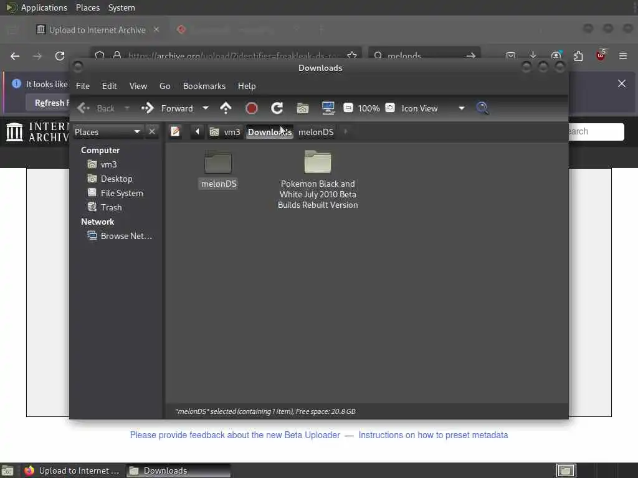Open the Places menu in top panel
Viewport: 638px width, 478px height.
[x=87, y=7]
